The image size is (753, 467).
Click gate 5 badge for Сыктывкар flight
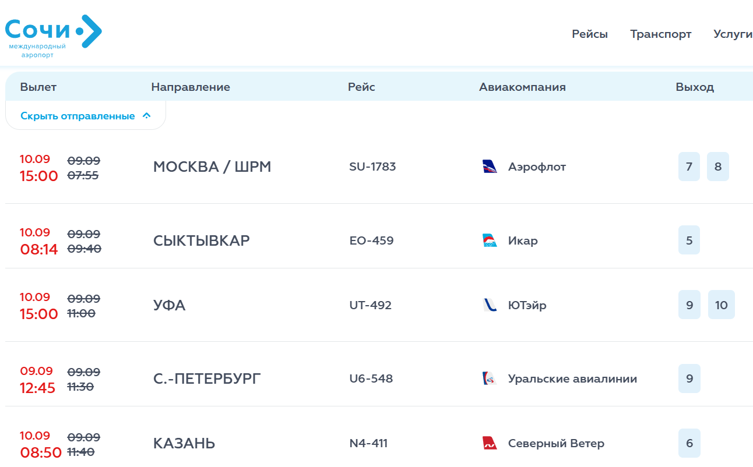tap(689, 240)
